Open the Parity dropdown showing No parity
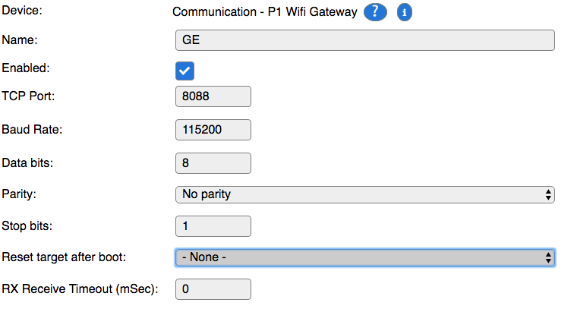The height and width of the screenshot is (312, 577). (364, 194)
